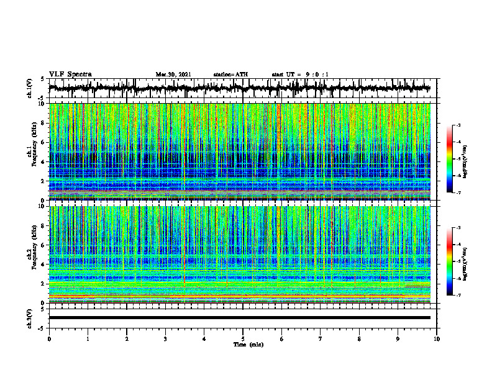Click the ch.1 spectrogram color scale bar
The image size is (492, 380).
(450, 159)
